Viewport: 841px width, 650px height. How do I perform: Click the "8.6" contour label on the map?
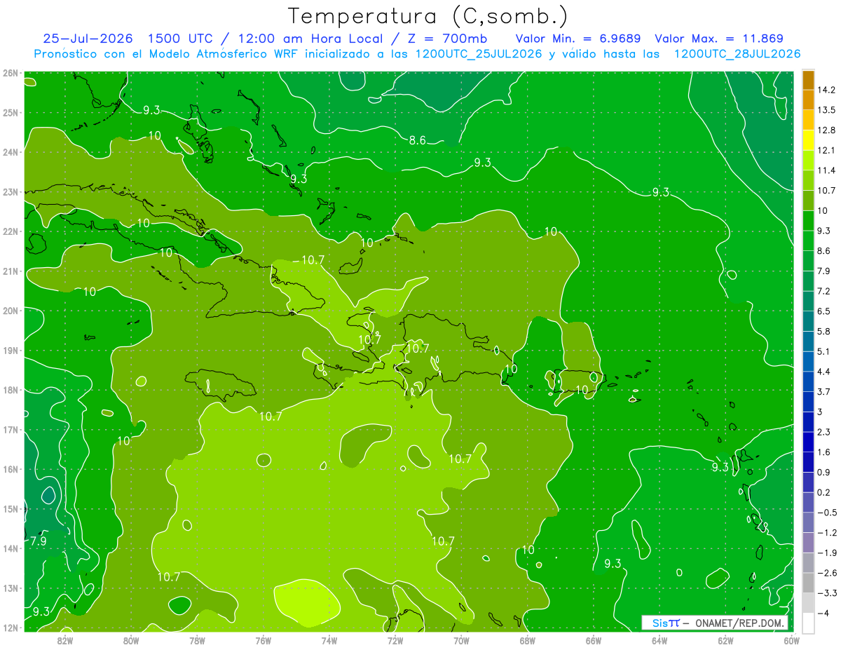coord(418,140)
